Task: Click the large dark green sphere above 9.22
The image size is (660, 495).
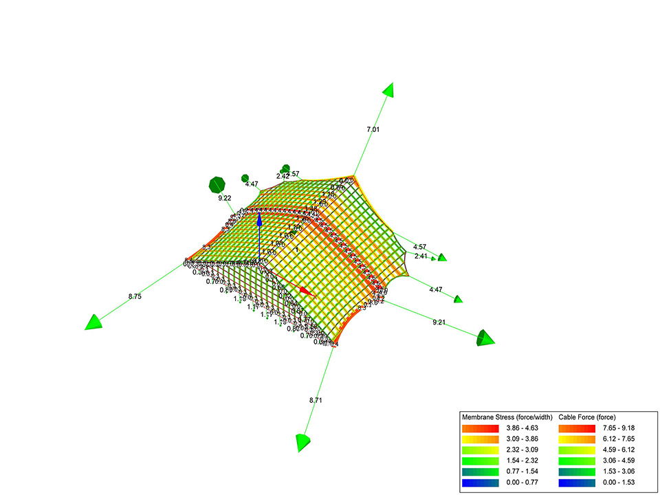Action: click(217, 184)
